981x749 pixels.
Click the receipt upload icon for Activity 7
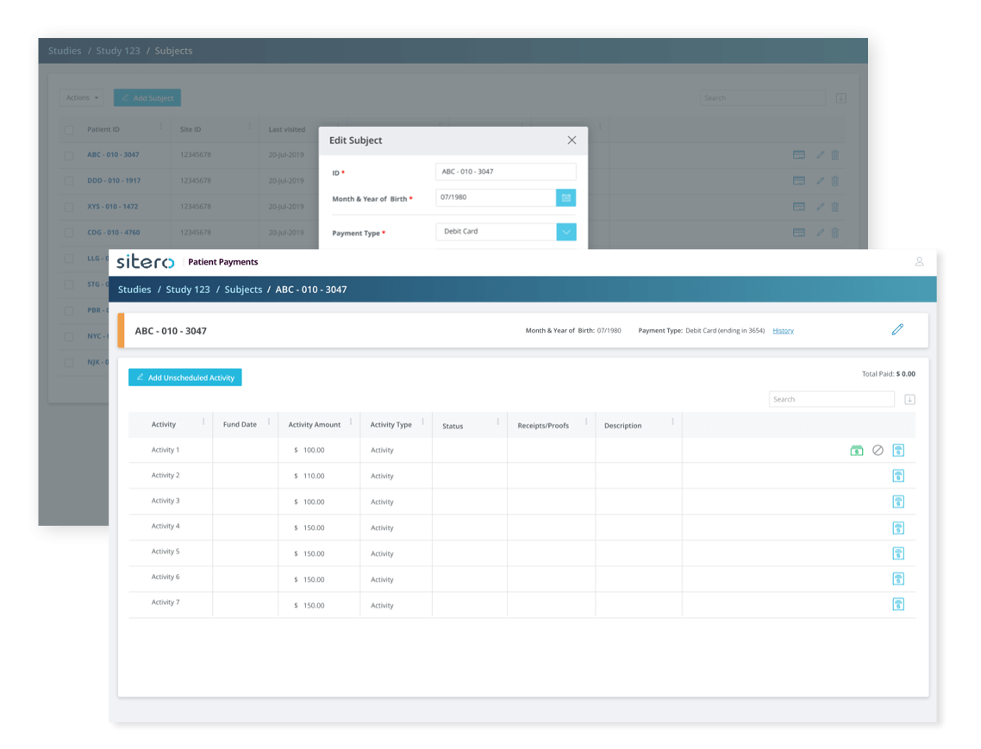tap(898, 604)
